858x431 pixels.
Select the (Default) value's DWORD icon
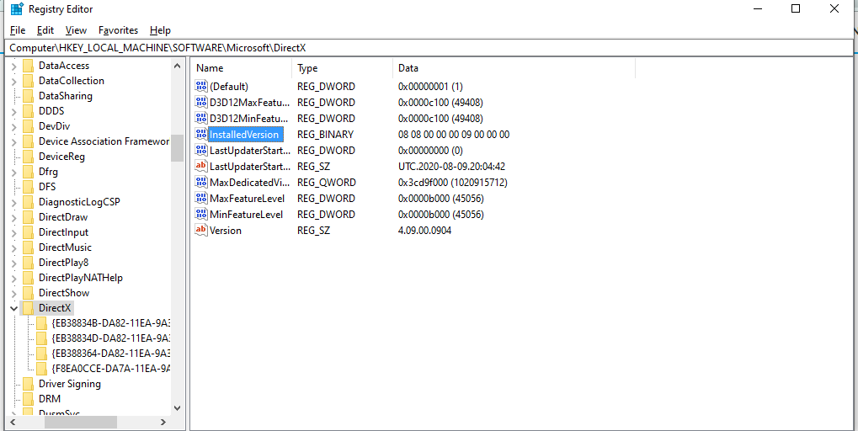click(201, 87)
